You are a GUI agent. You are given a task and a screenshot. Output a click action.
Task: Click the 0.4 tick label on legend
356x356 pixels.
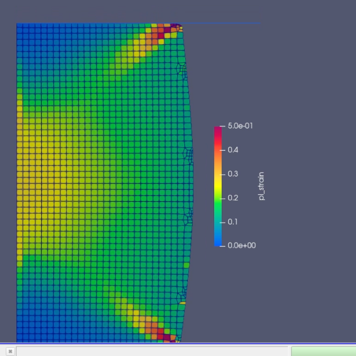click(x=233, y=150)
